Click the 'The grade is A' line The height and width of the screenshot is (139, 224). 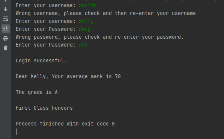point(37,92)
